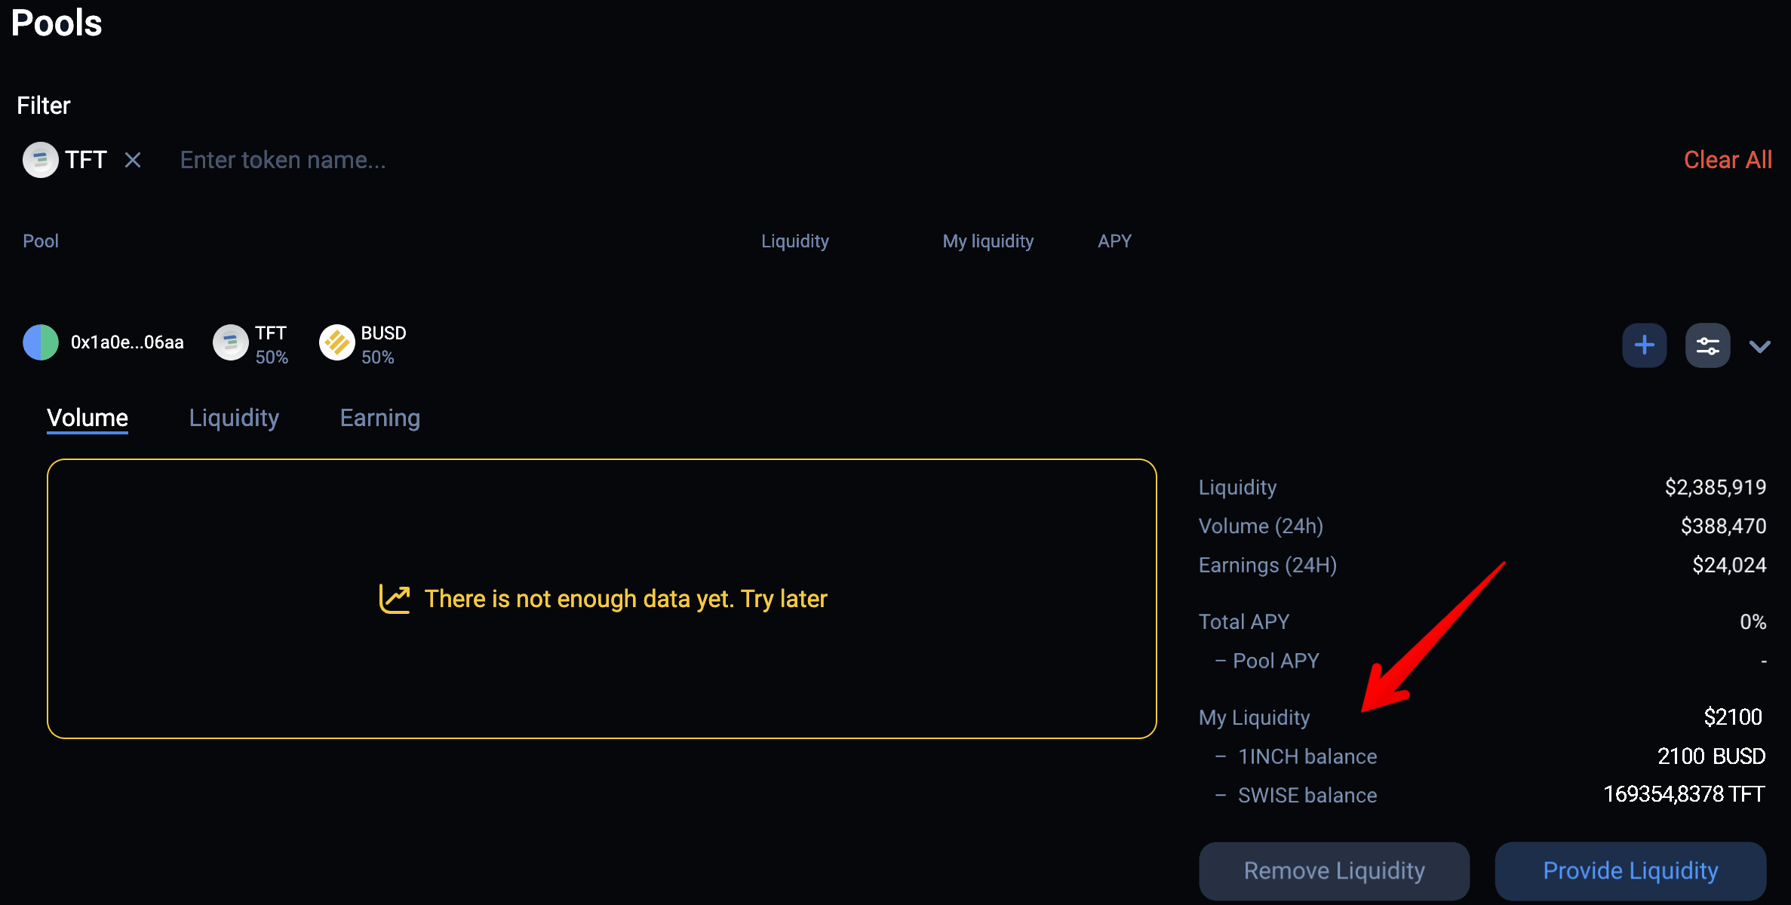Collapse the pool row chevron
The image size is (1791, 905).
click(1759, 346)
